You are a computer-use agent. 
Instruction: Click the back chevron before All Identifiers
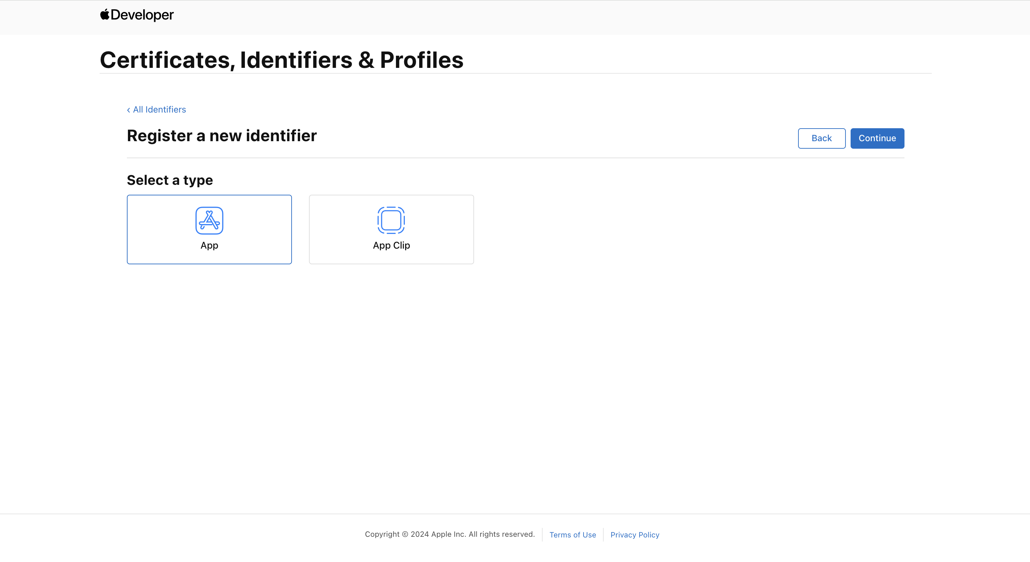[x=128, y=110]
